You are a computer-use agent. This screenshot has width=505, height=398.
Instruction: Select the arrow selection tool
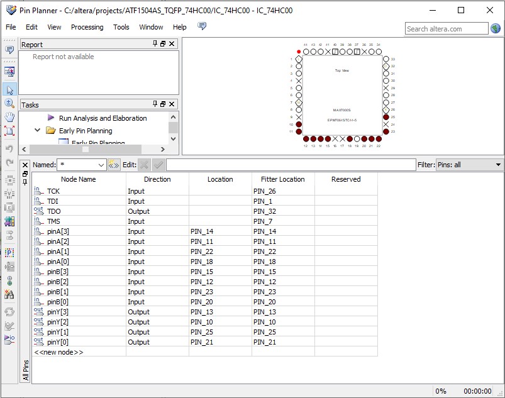click(x=9, y=90)
